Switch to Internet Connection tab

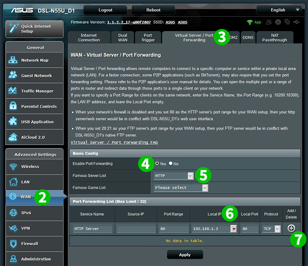click(89, 38)
